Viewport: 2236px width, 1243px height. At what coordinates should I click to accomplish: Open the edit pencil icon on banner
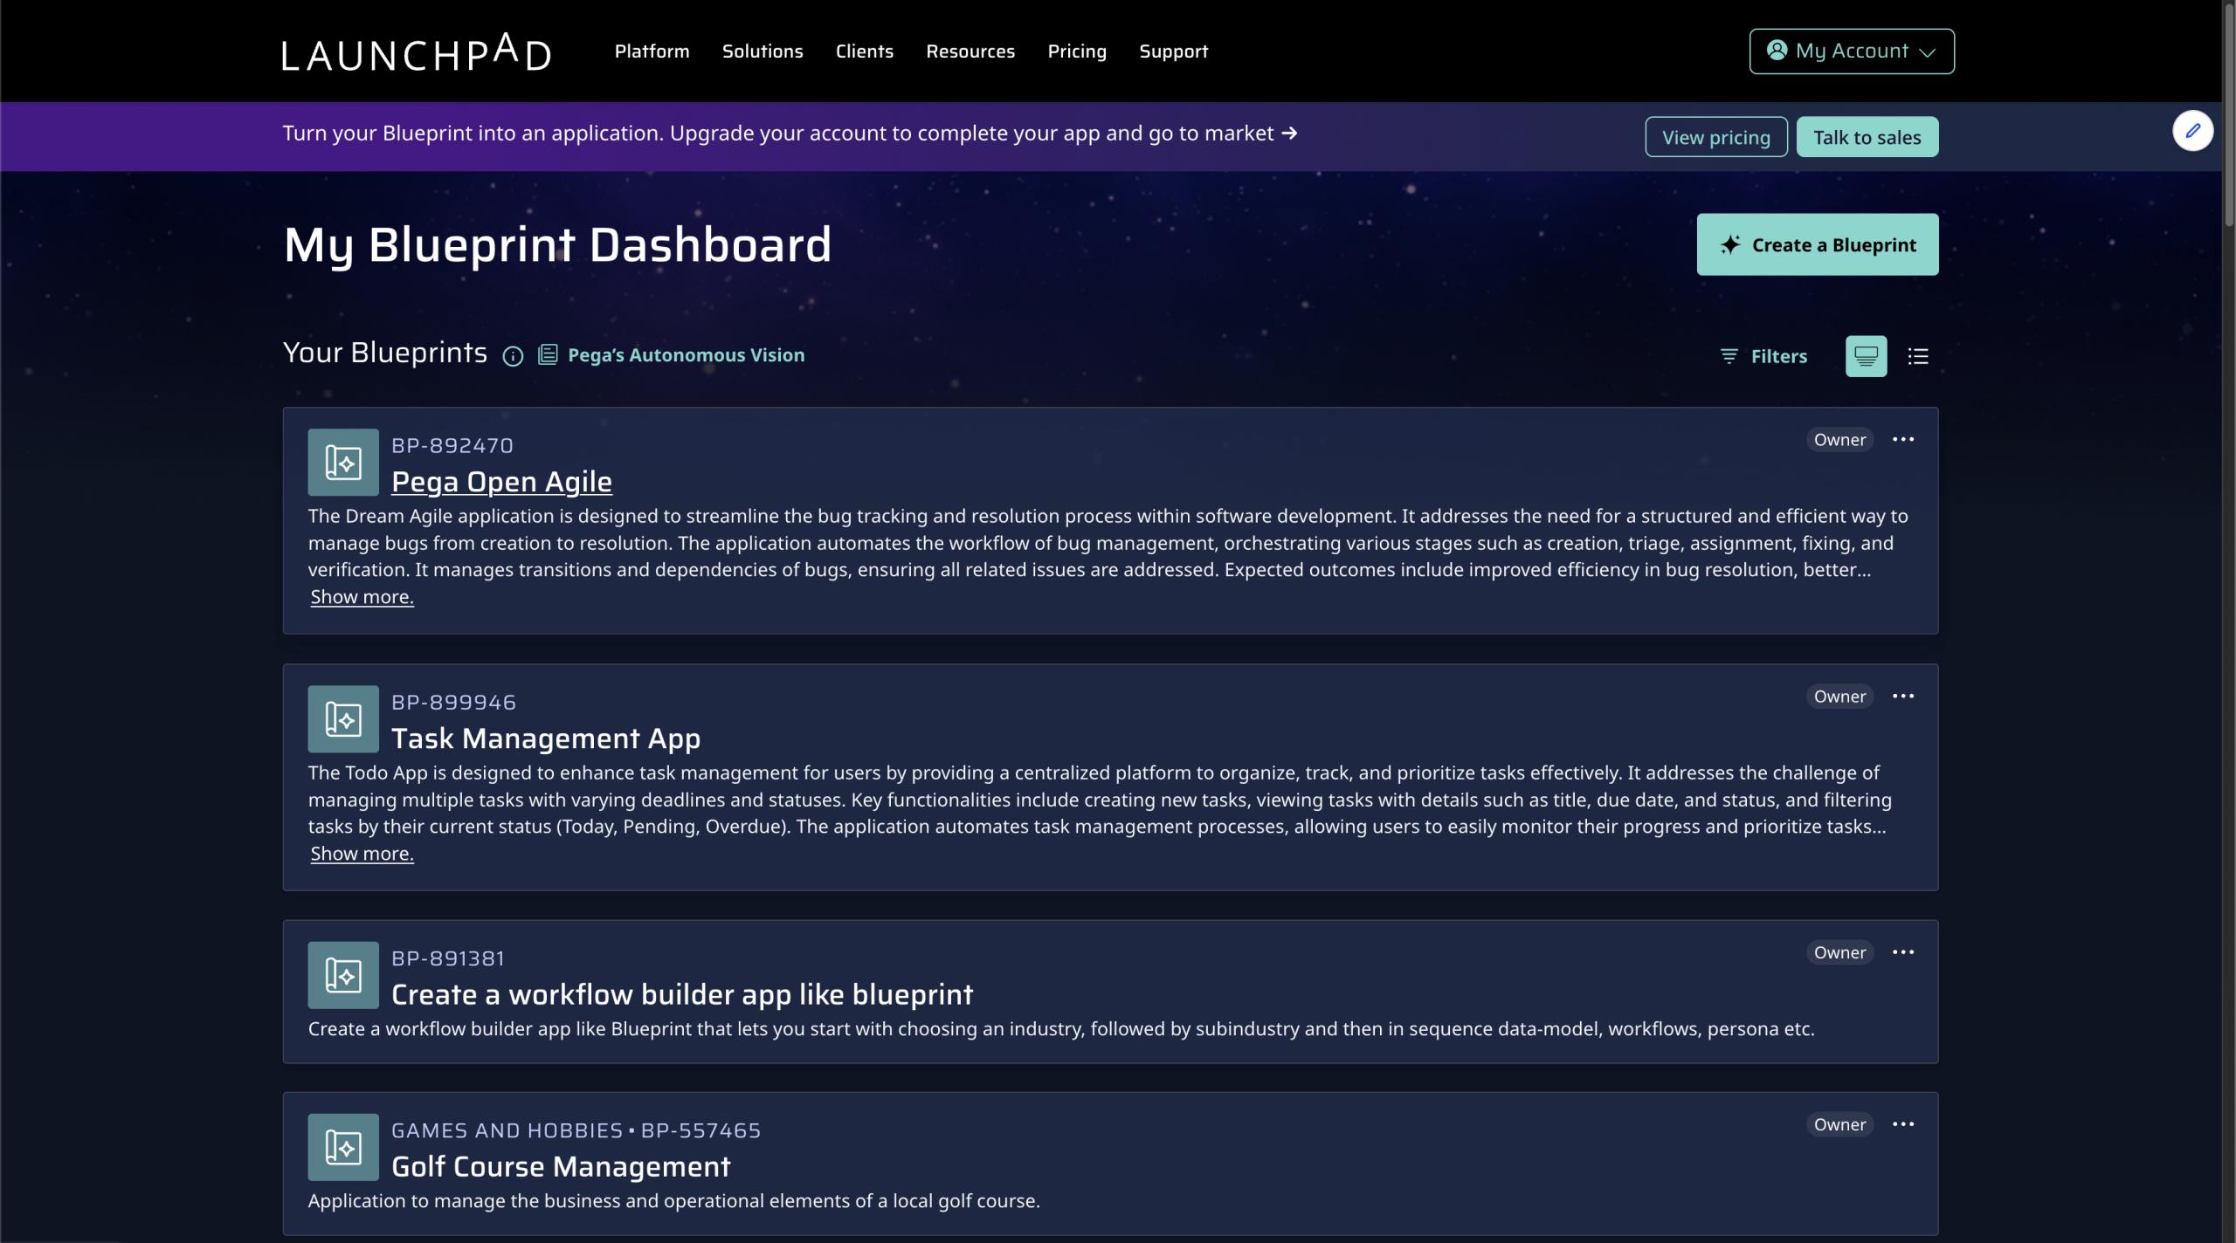[2193, 130]
